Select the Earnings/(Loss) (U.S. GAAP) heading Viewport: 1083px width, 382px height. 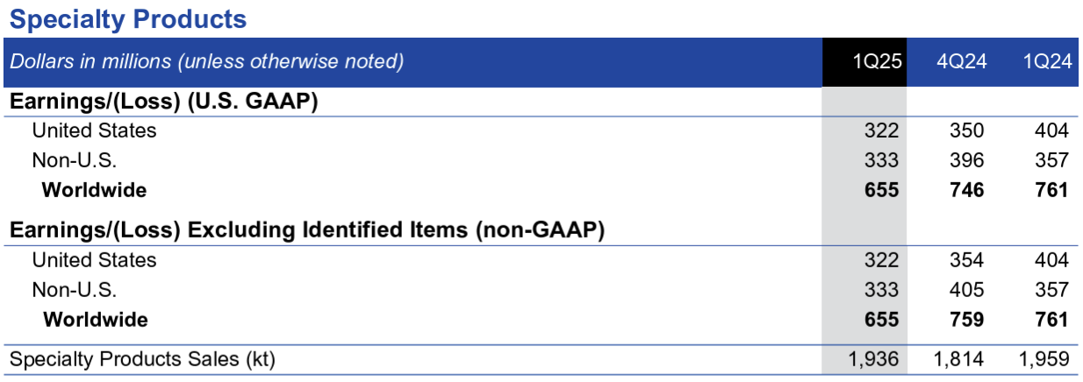pyautogui.click(x=163, y=102)
